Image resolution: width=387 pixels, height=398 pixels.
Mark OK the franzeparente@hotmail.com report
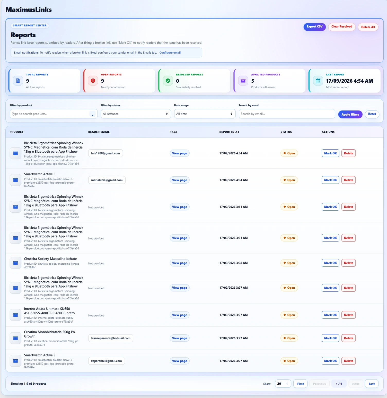coord(330,338)
